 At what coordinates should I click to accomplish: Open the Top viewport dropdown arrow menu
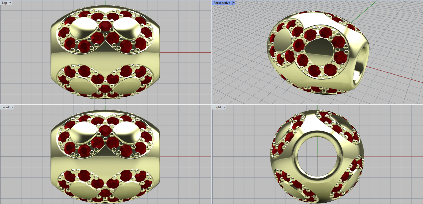pyautogui.click(x=10, y=3)
